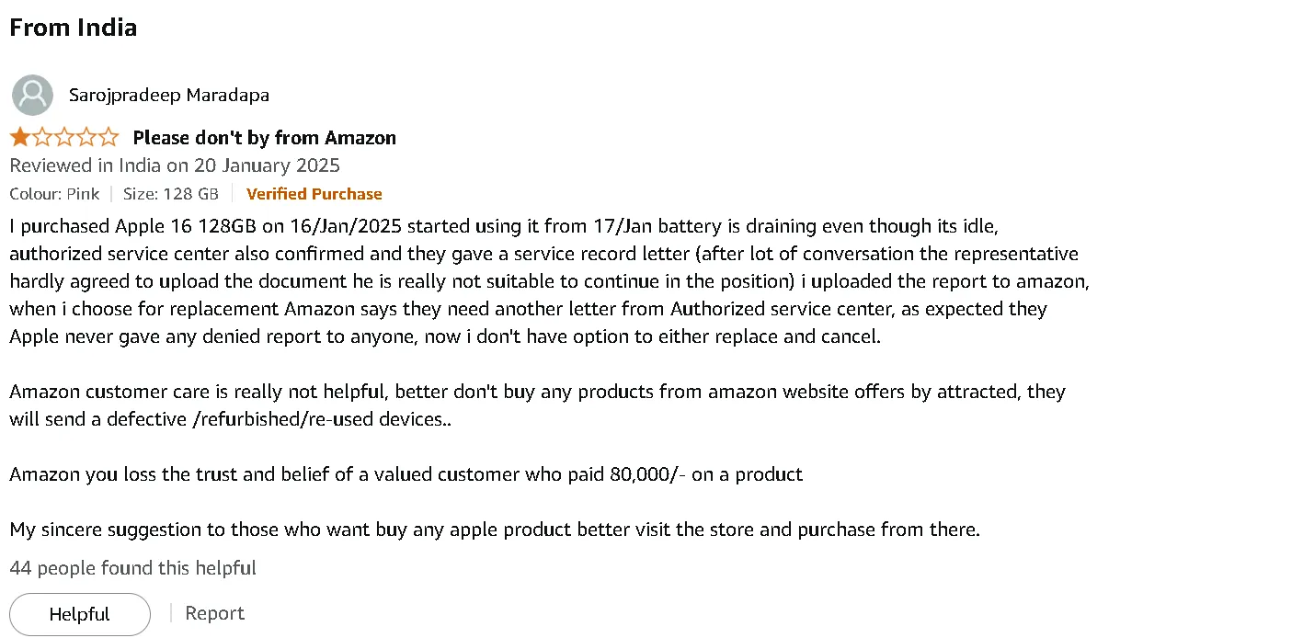Click the Verified Purchase label

coord(314,194)
